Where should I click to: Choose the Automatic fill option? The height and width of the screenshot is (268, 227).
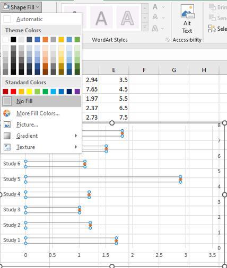(41, 19)
